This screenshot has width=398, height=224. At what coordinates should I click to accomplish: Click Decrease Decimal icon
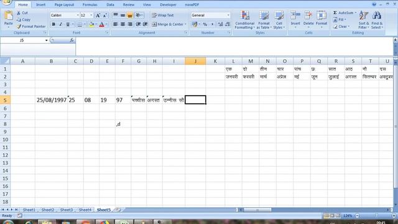click(x=227, y=24)
